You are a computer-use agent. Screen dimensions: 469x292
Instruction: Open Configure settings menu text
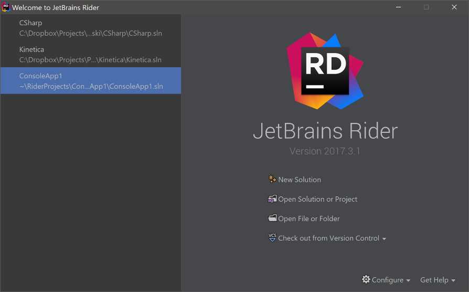[387, 280]
